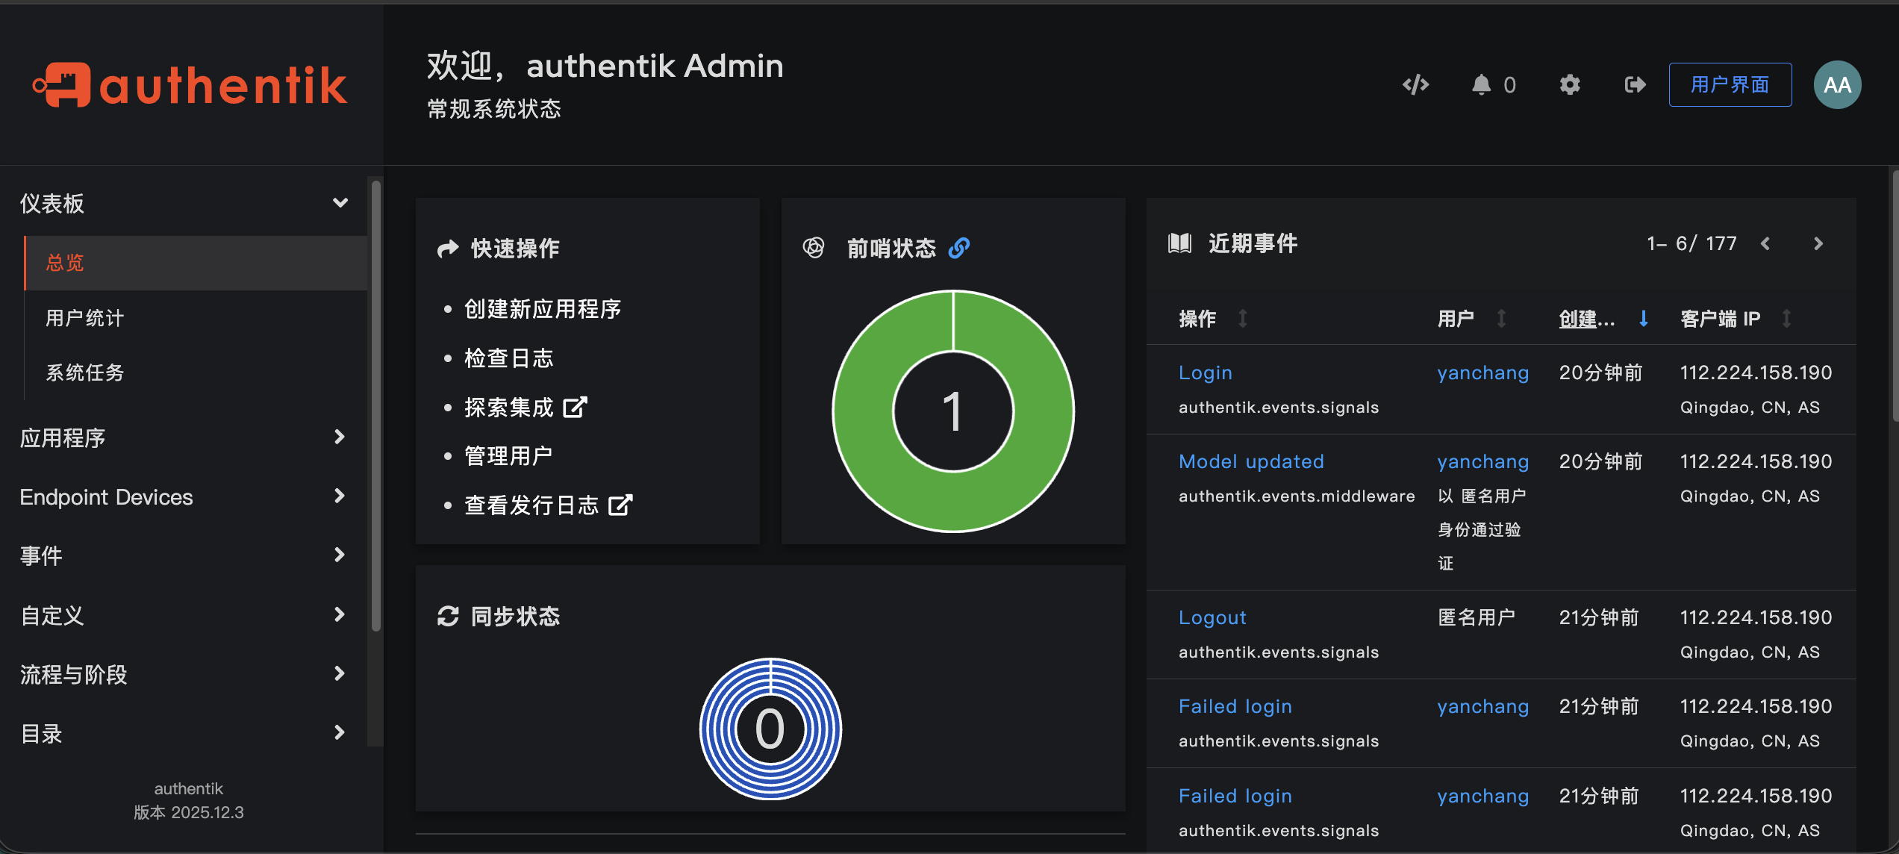Open the yanchang user link
1899x854 pixels.
1482,372
